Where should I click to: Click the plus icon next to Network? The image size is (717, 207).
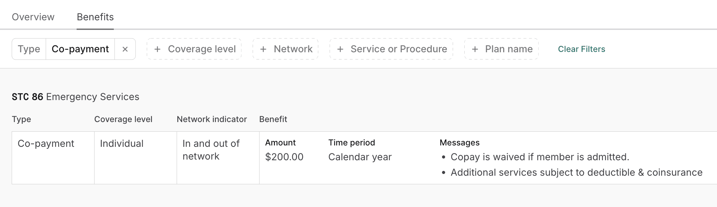coord(263,49)
